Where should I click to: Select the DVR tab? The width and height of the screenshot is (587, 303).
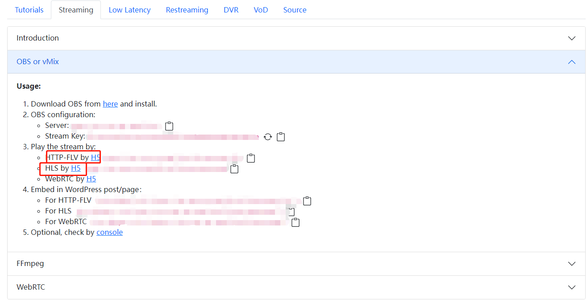(x=231, y=10)
